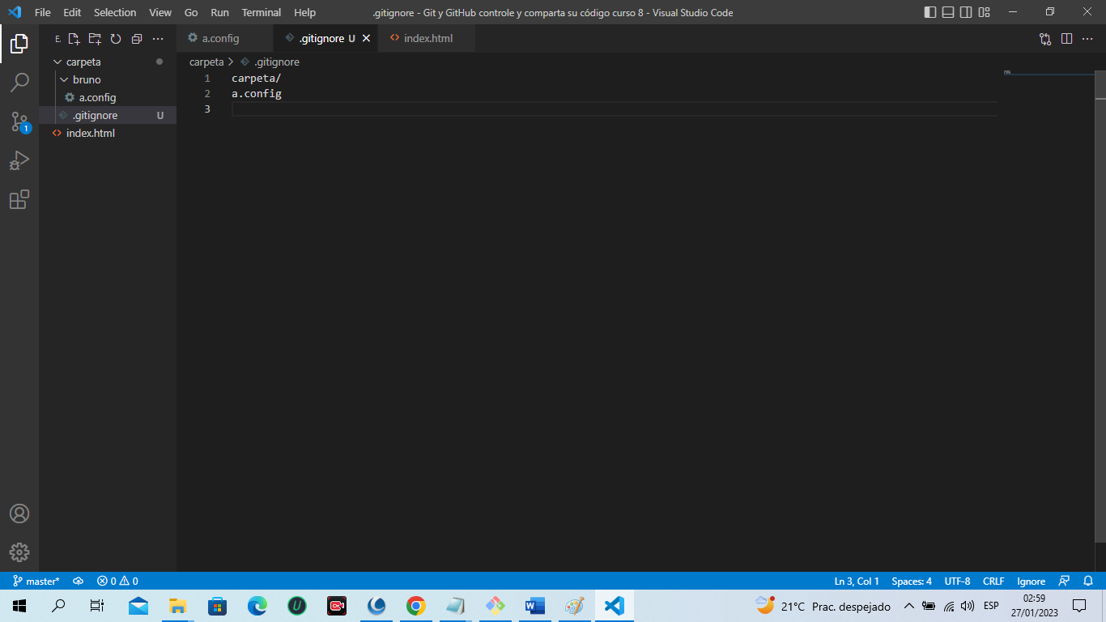The image size is (1106, 622).
Task: Open Microsoft Edge from the taskbar
Action: [257, 606]
